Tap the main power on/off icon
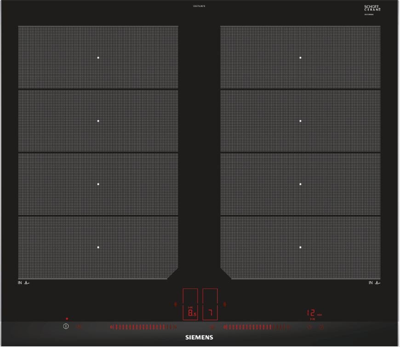The height and width of the screenshot is (350, 400). click(66, 326)
